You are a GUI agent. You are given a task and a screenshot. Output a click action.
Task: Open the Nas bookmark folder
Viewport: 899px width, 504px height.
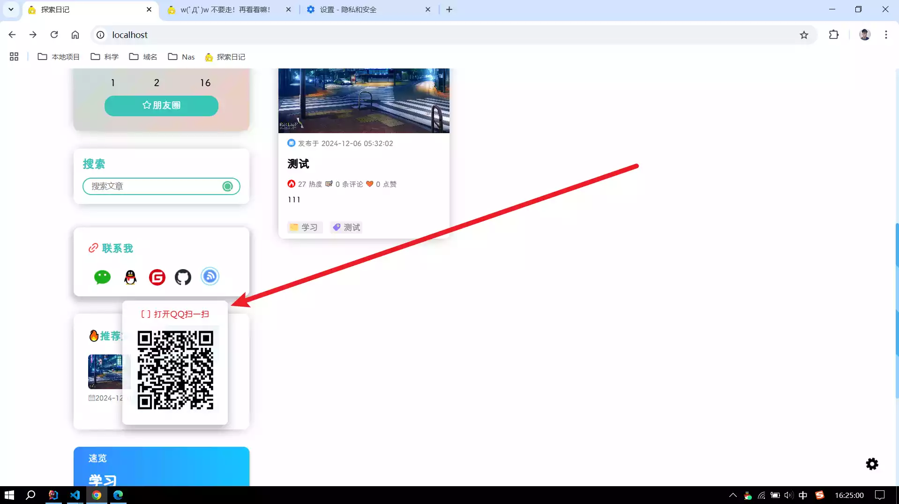[x=181, y=57]
